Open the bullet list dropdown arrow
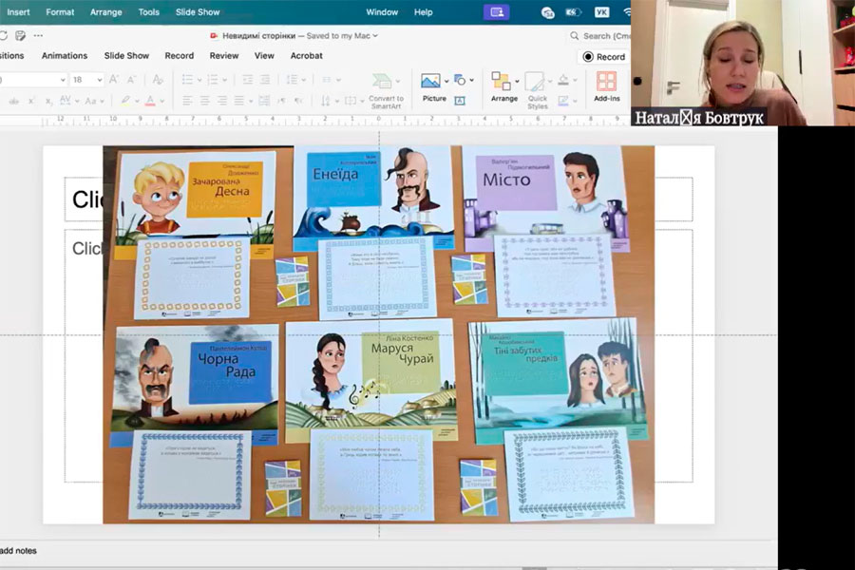855x570 pixels. point(201,81)
